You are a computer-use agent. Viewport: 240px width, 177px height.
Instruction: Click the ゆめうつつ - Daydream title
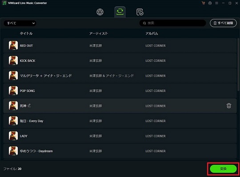pos(36,151)
